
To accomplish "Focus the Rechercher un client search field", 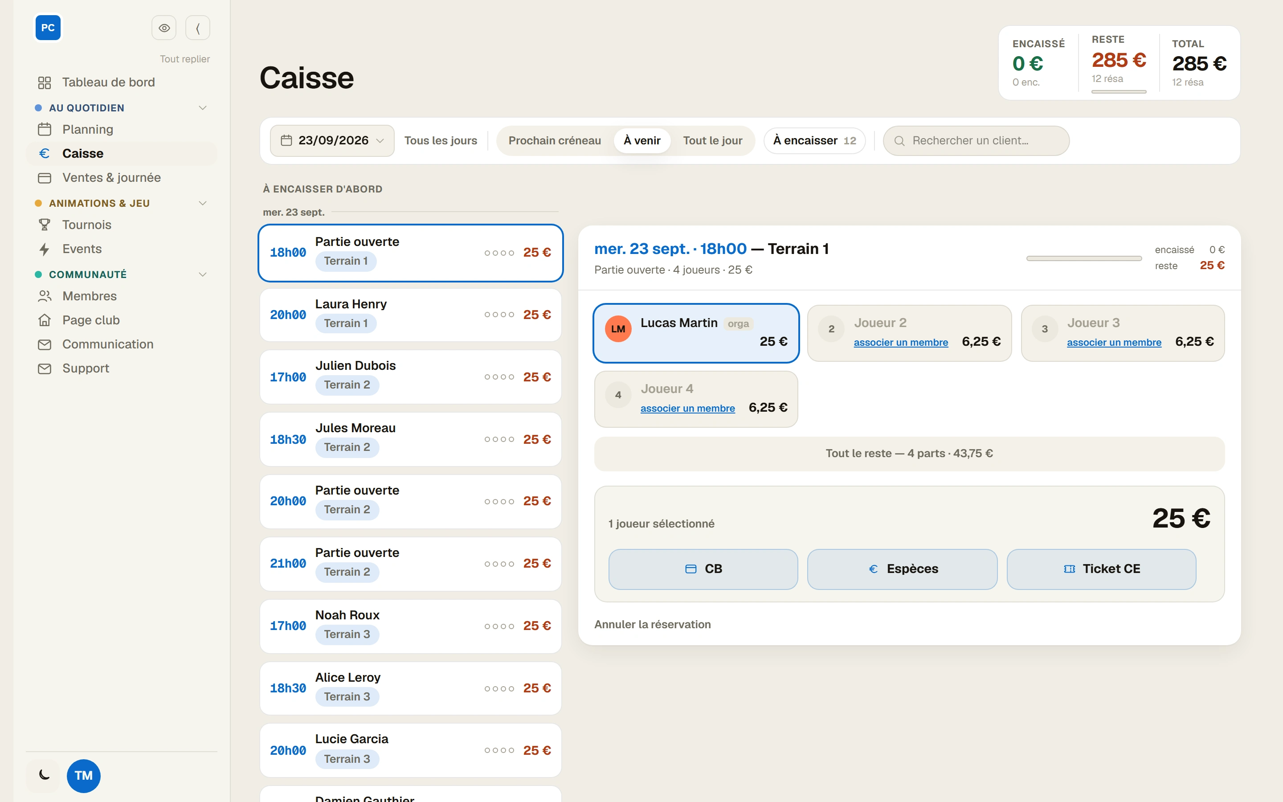I will pyautogui.click(x=976, y=140).
